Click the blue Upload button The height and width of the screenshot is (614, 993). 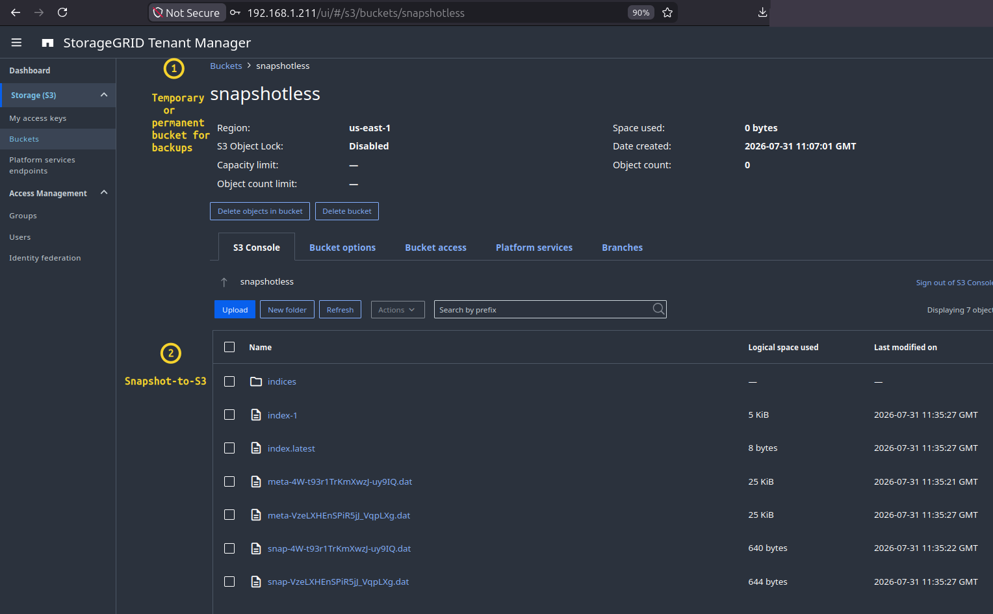[235, 309]
